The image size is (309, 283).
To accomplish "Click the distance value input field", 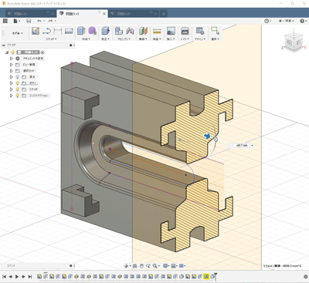I will [242, 146].
